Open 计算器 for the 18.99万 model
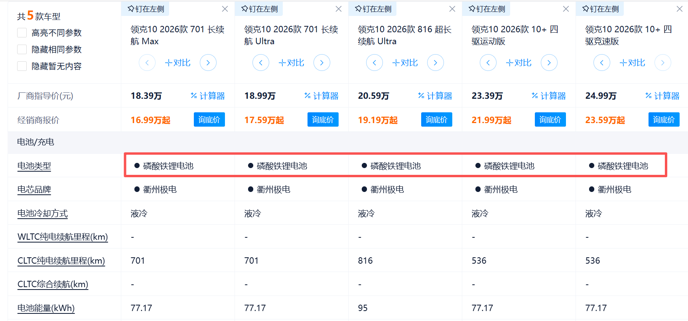This screenshot has height=321, width=688. tap(321, 96)
